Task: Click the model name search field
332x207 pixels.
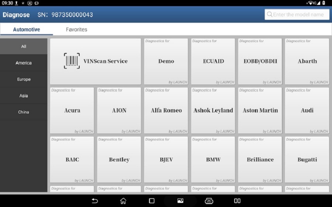Action: tap(297, 14)
